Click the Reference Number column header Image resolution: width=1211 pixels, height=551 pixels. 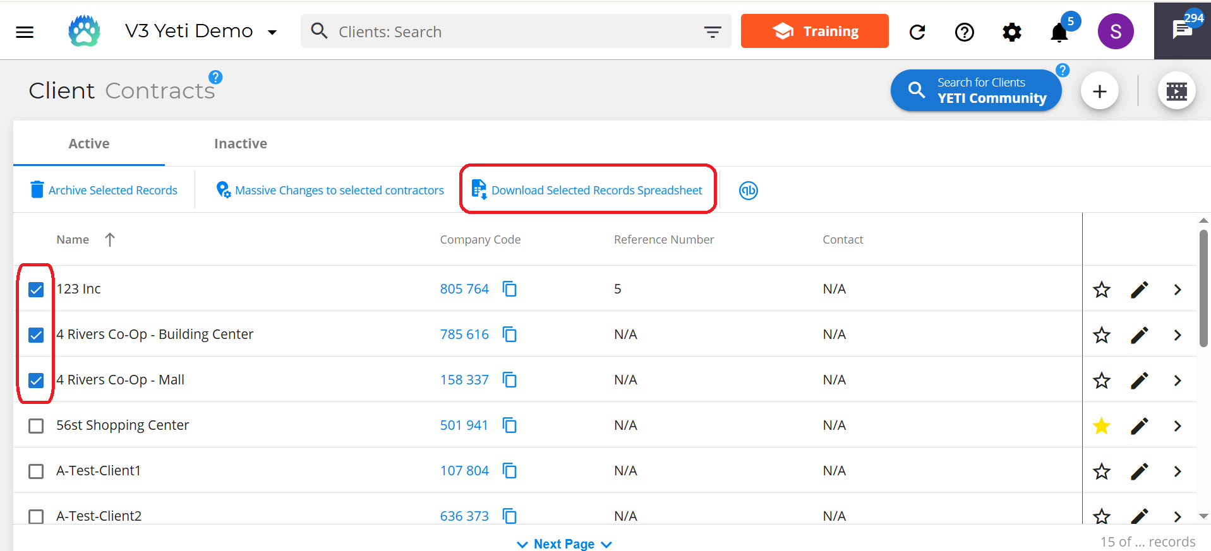(x=664, y=239)
